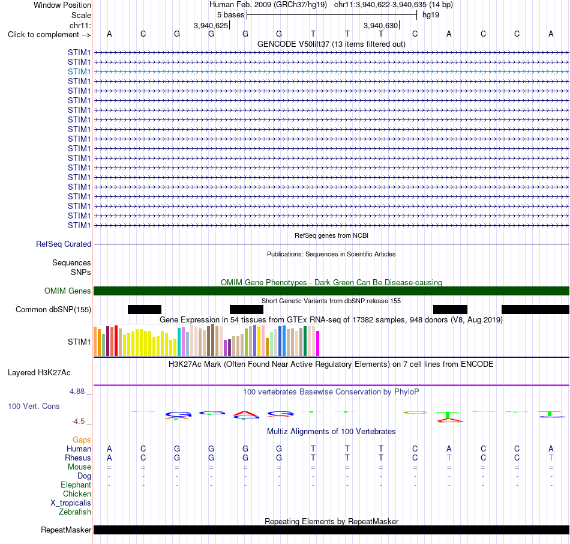Open the OMIM Gene Phenotypes track title

(x=331, y=282)
